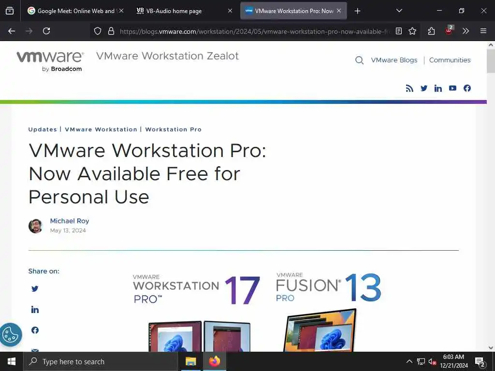This screenshot has height=371, width=495.
Task: Click Michael Roy's avatar photo
Action: coord(36,226)
